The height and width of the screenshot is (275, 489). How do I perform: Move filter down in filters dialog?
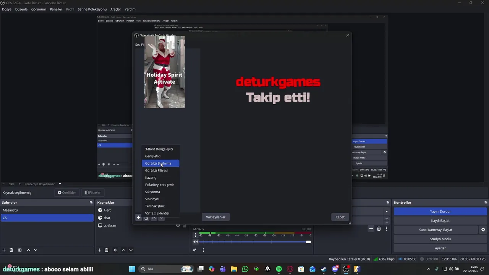(161, 218)
